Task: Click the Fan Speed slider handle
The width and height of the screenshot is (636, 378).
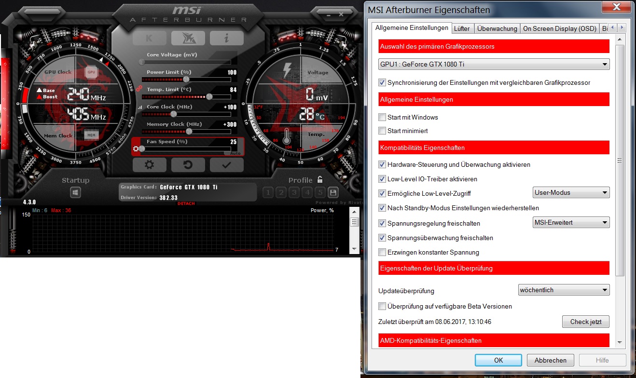Action: [142, 148]
